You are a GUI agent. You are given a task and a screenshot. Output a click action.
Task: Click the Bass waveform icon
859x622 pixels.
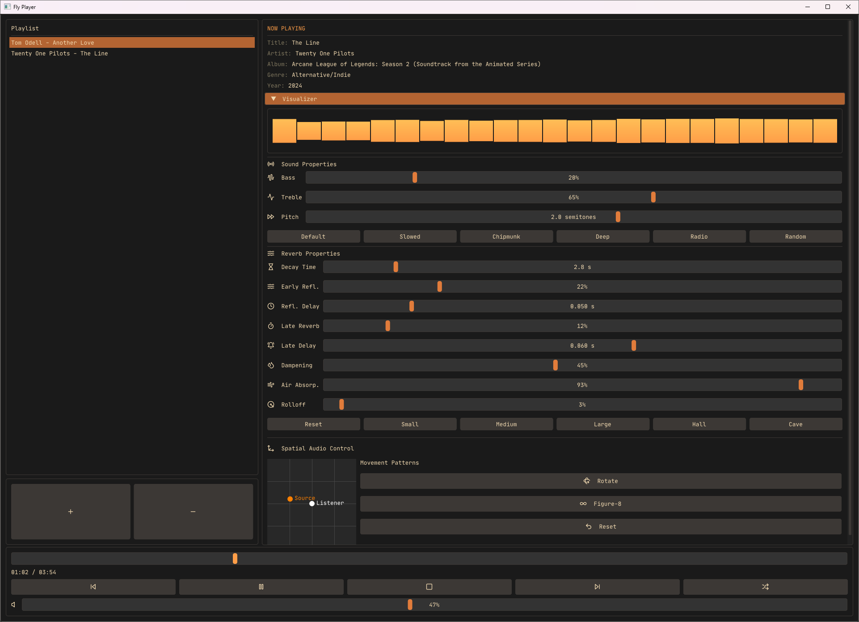pos(271,177)
